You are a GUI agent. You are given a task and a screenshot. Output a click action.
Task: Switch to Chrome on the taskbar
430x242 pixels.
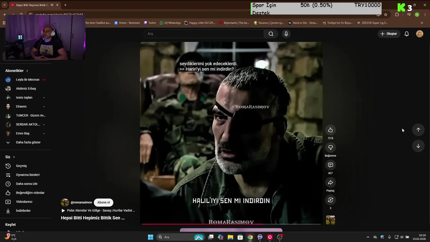tap(250, 237)
